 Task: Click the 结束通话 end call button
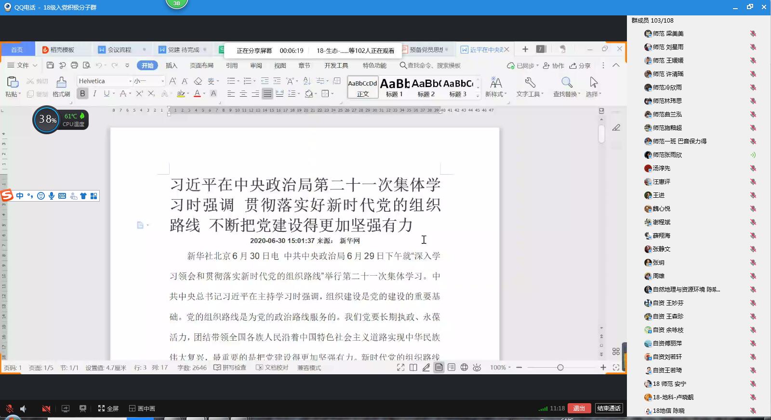point(609,408)
